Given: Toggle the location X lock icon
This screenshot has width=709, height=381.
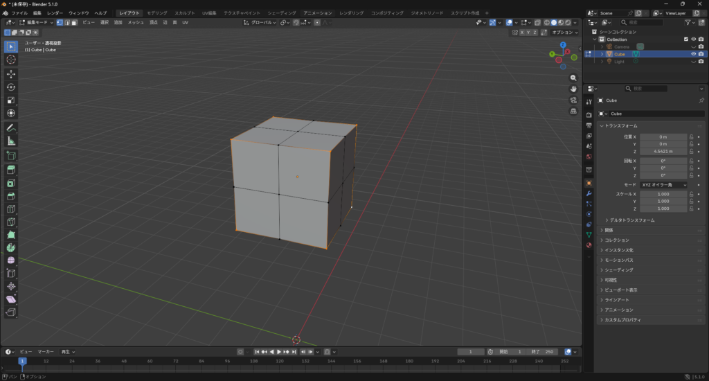Looking at the screenshot, I should tap(691, 136).
